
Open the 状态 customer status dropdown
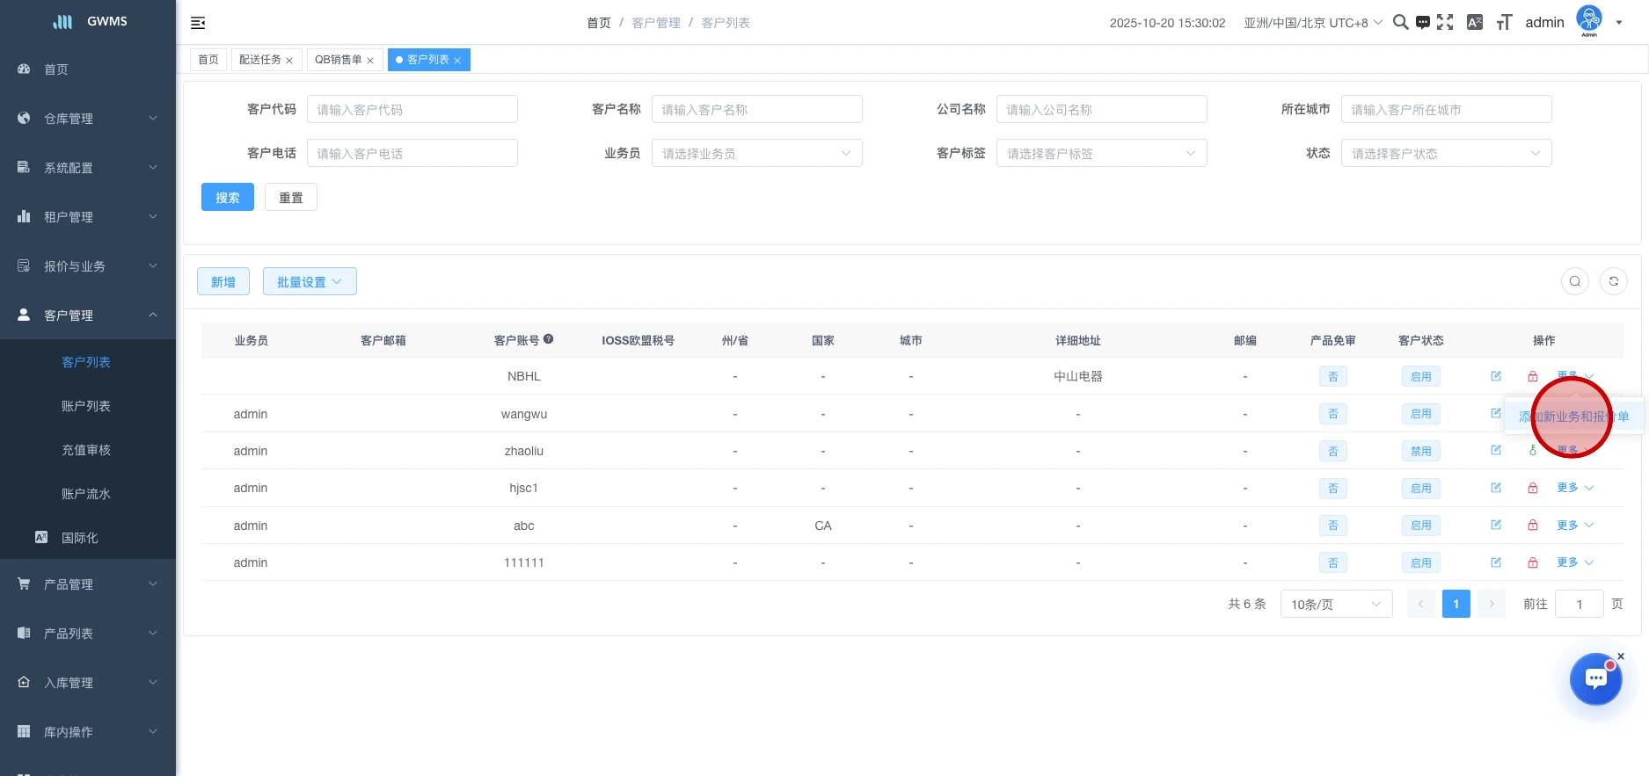(x=1446, y=154)
